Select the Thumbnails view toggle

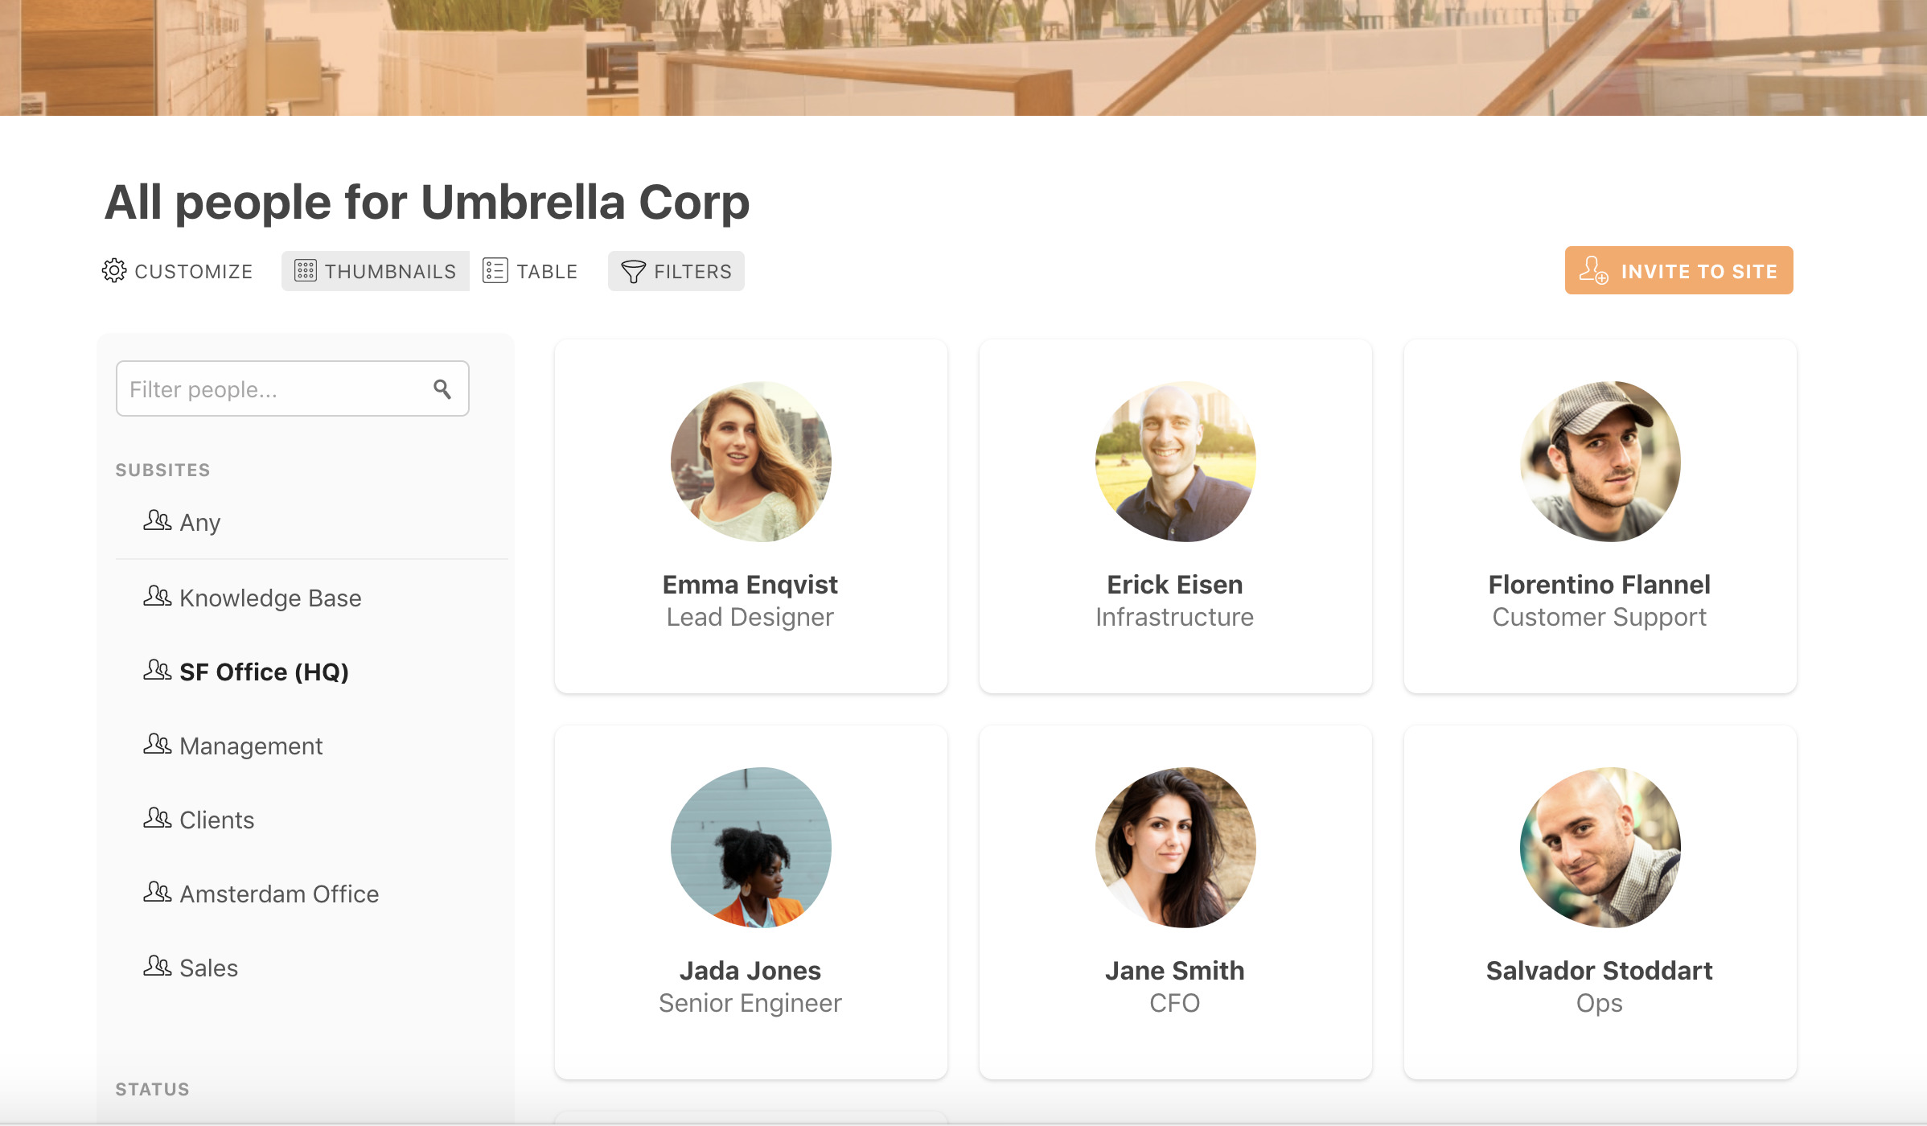click(374, 269)
